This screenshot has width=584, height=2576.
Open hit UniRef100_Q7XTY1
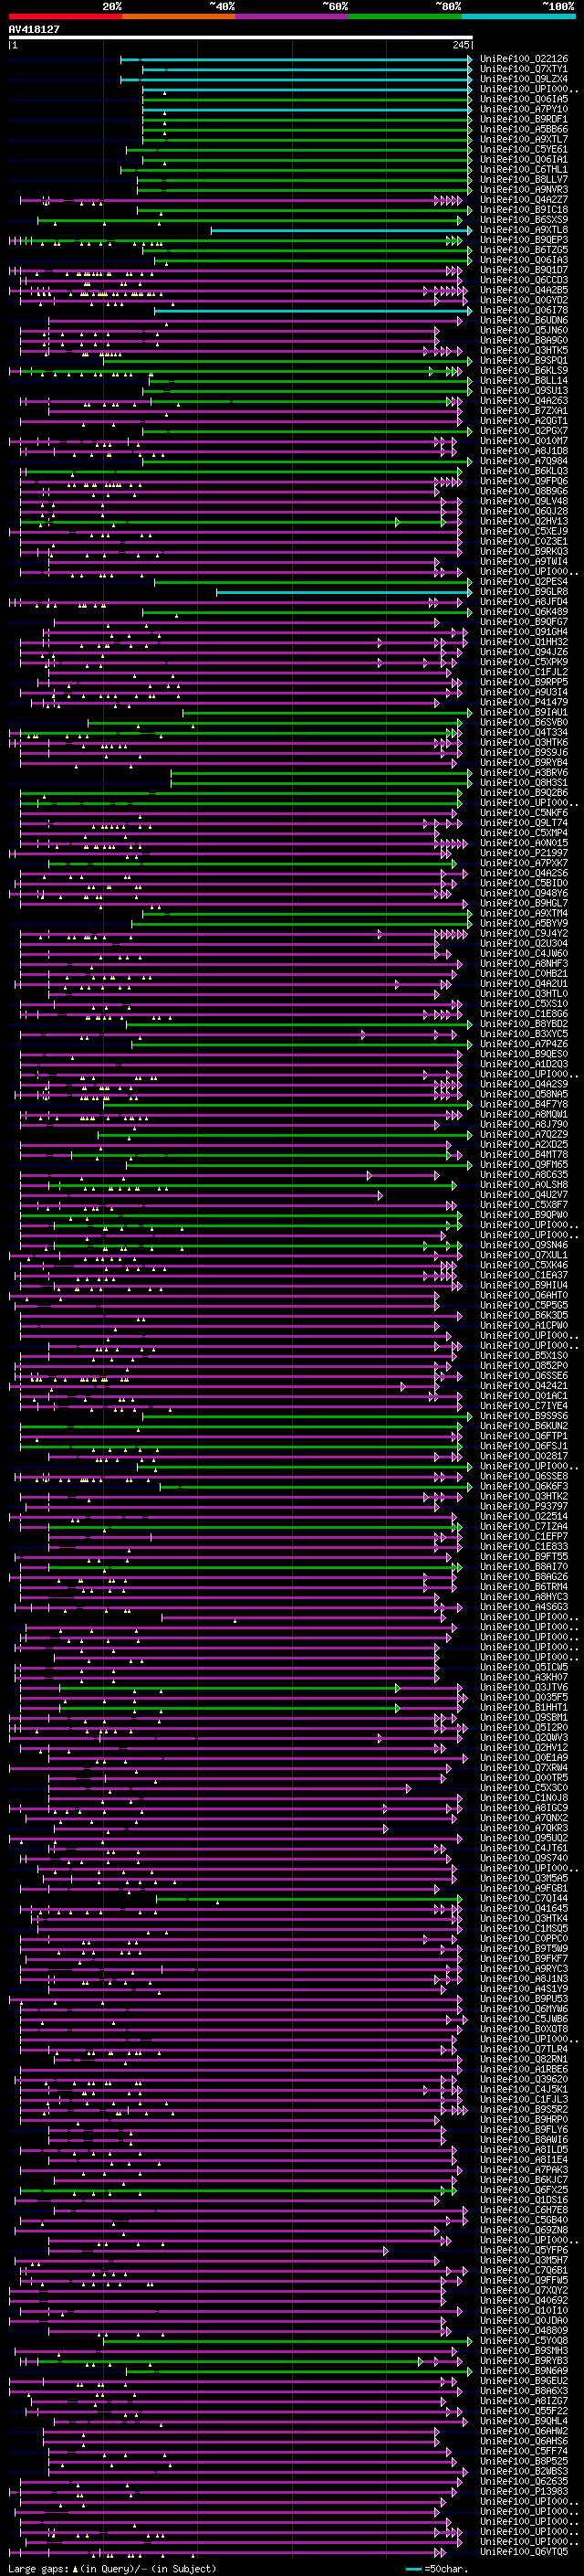click(524, 69)
